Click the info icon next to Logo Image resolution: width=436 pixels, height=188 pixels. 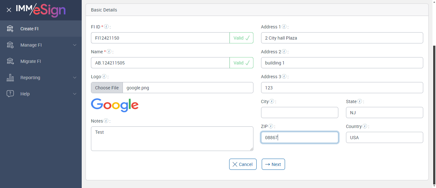click(104, 77)
